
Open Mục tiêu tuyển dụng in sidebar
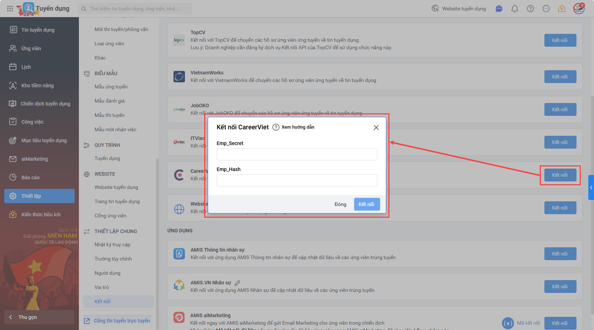tap(39, 140)
